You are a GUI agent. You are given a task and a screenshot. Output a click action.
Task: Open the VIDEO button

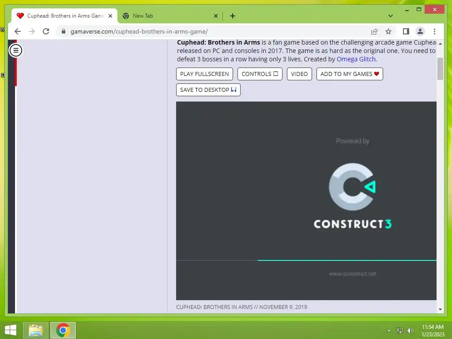click(299, 74)
